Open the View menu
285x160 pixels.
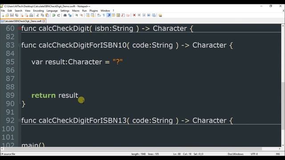coord(28,11)
